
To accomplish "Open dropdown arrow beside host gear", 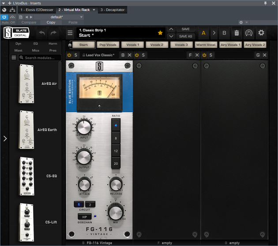I will pyautogui.click(x=246, y=23).
